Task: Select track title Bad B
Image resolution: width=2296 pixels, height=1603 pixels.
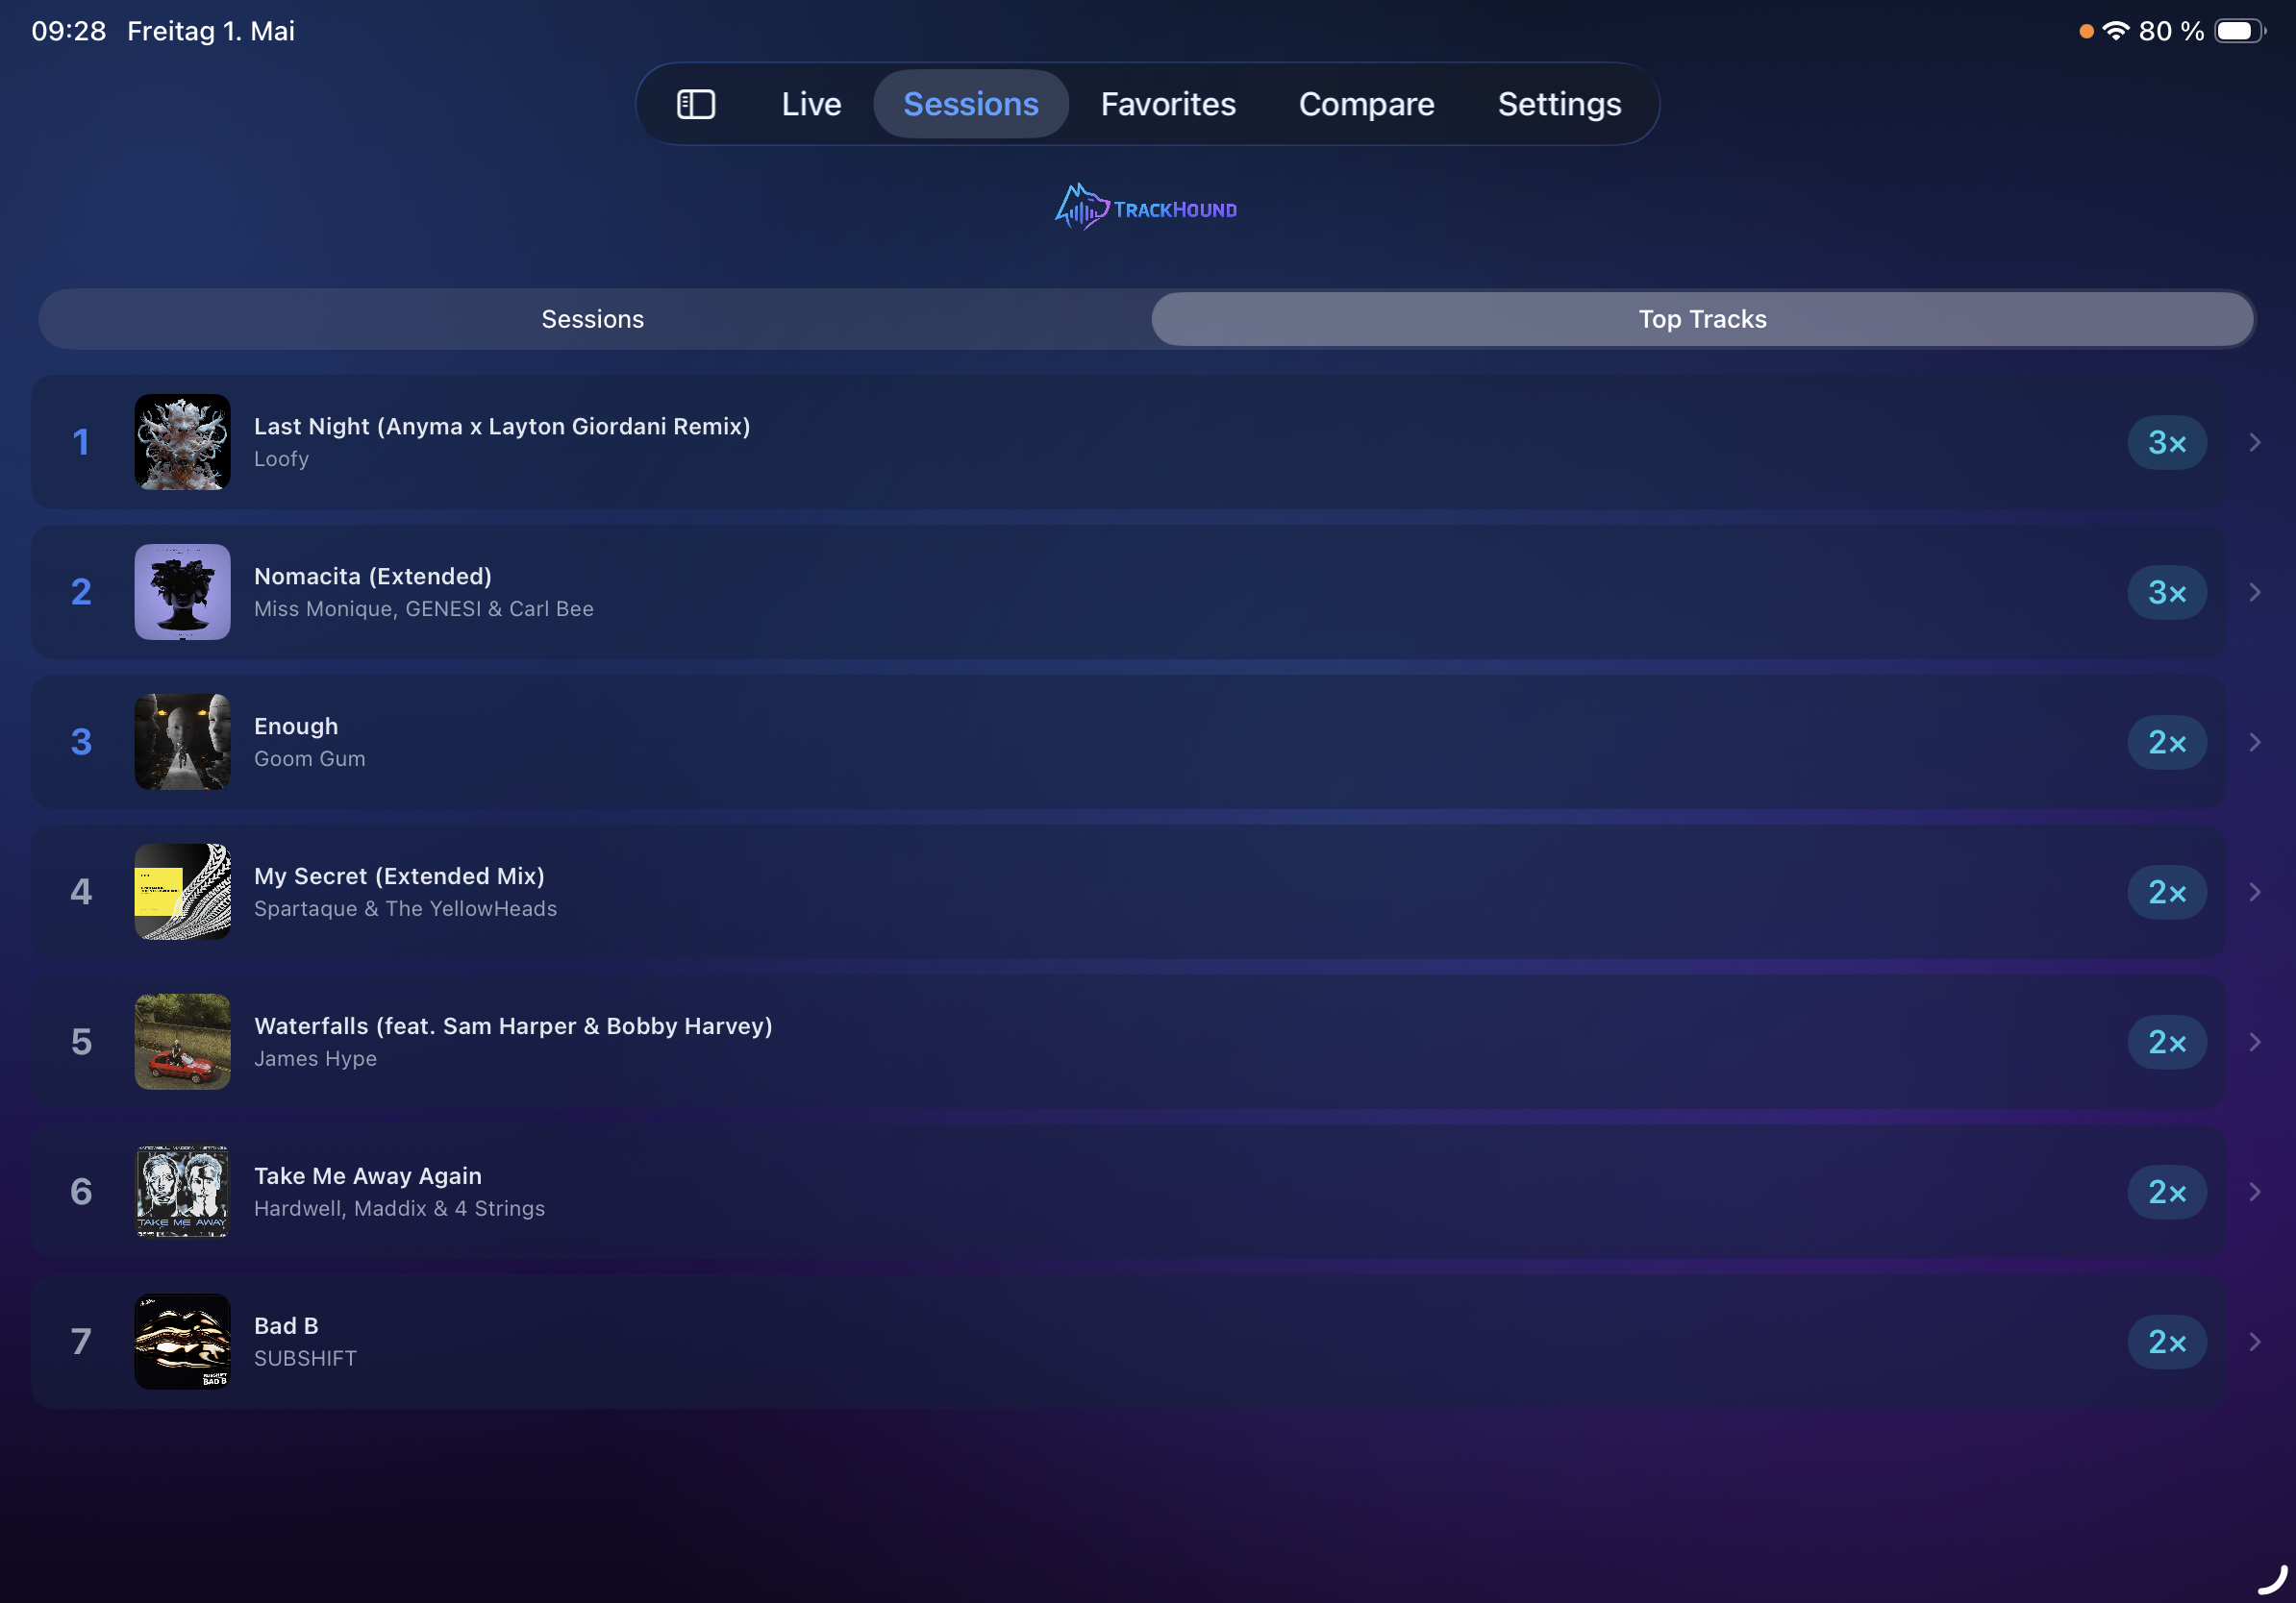Action: pos(286,1326)
